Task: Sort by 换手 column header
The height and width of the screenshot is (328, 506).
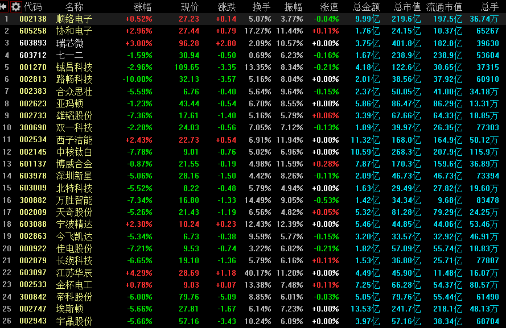Action: pos(262,7)
